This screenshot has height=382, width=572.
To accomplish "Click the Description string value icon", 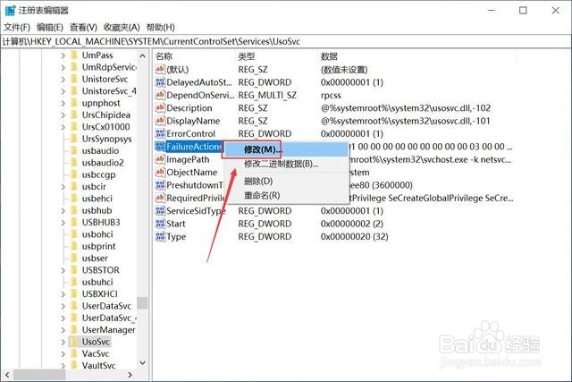I will [160, 107].
